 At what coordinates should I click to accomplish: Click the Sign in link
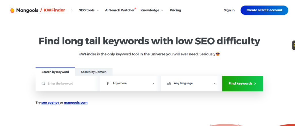229,10
